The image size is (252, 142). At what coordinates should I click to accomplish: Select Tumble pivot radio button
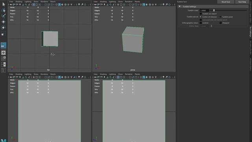tap(220, 17)
